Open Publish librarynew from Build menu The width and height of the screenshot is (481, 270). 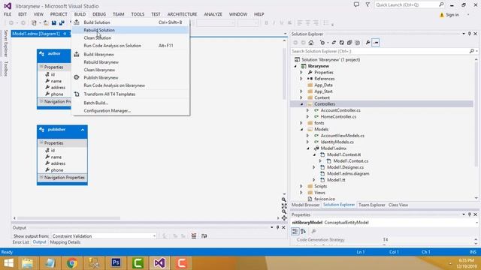(131, 78)
